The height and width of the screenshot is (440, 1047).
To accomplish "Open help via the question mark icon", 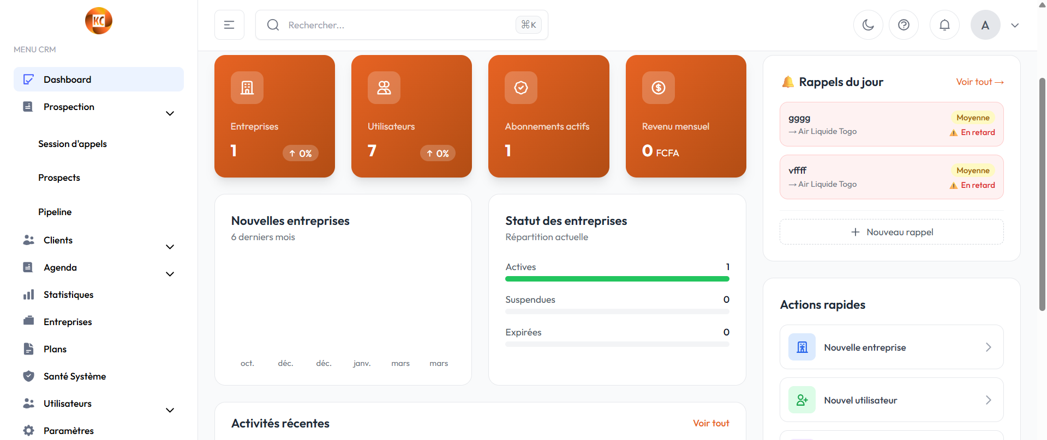I will pyautogui.click(x=904, y=25).
